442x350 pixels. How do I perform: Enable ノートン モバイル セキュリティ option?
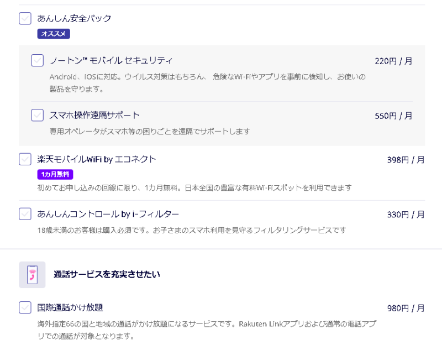[37, 60]
